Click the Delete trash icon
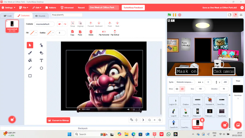245x138 pixels. tap(91, 33)
